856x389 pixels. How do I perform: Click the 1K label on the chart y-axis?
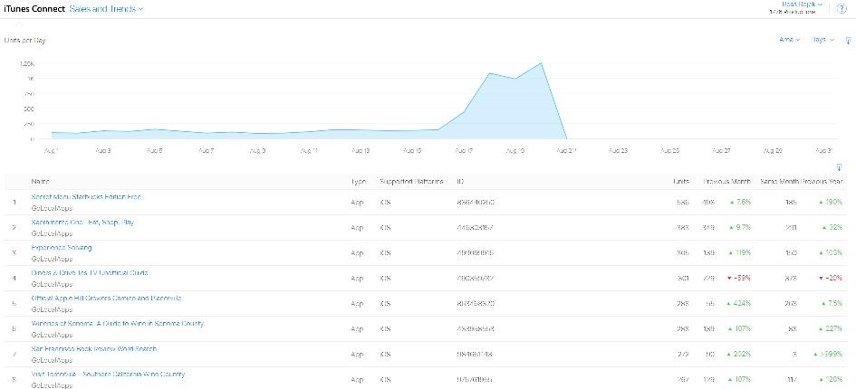click(31, 79)
